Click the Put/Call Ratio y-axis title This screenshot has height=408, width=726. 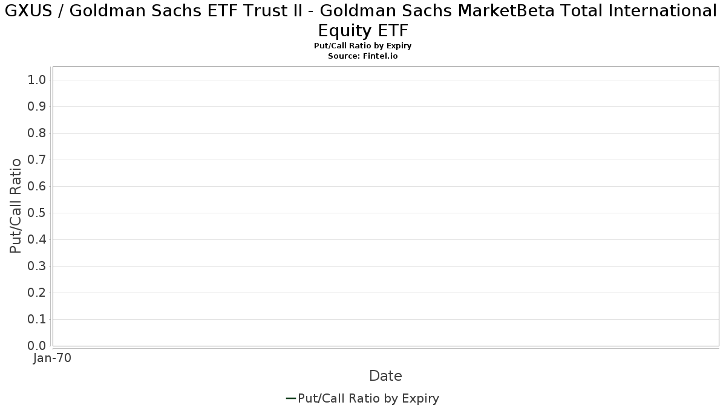pos(16,206)
